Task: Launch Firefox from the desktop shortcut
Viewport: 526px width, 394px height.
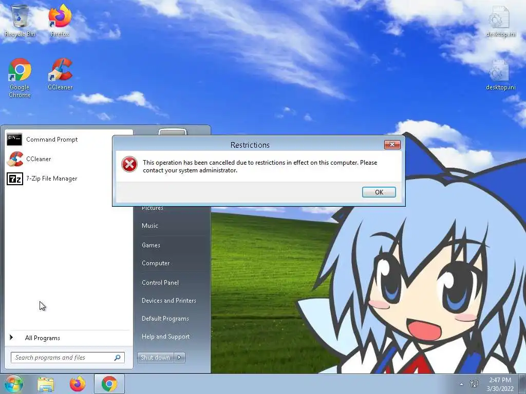Action: [x=60, y=21]
